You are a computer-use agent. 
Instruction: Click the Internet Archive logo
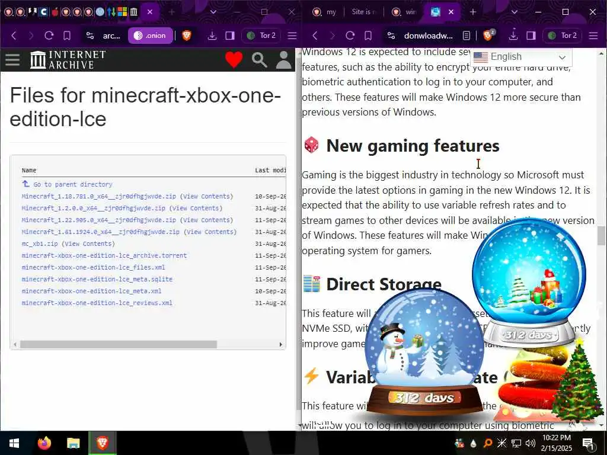tap(68, 60)
